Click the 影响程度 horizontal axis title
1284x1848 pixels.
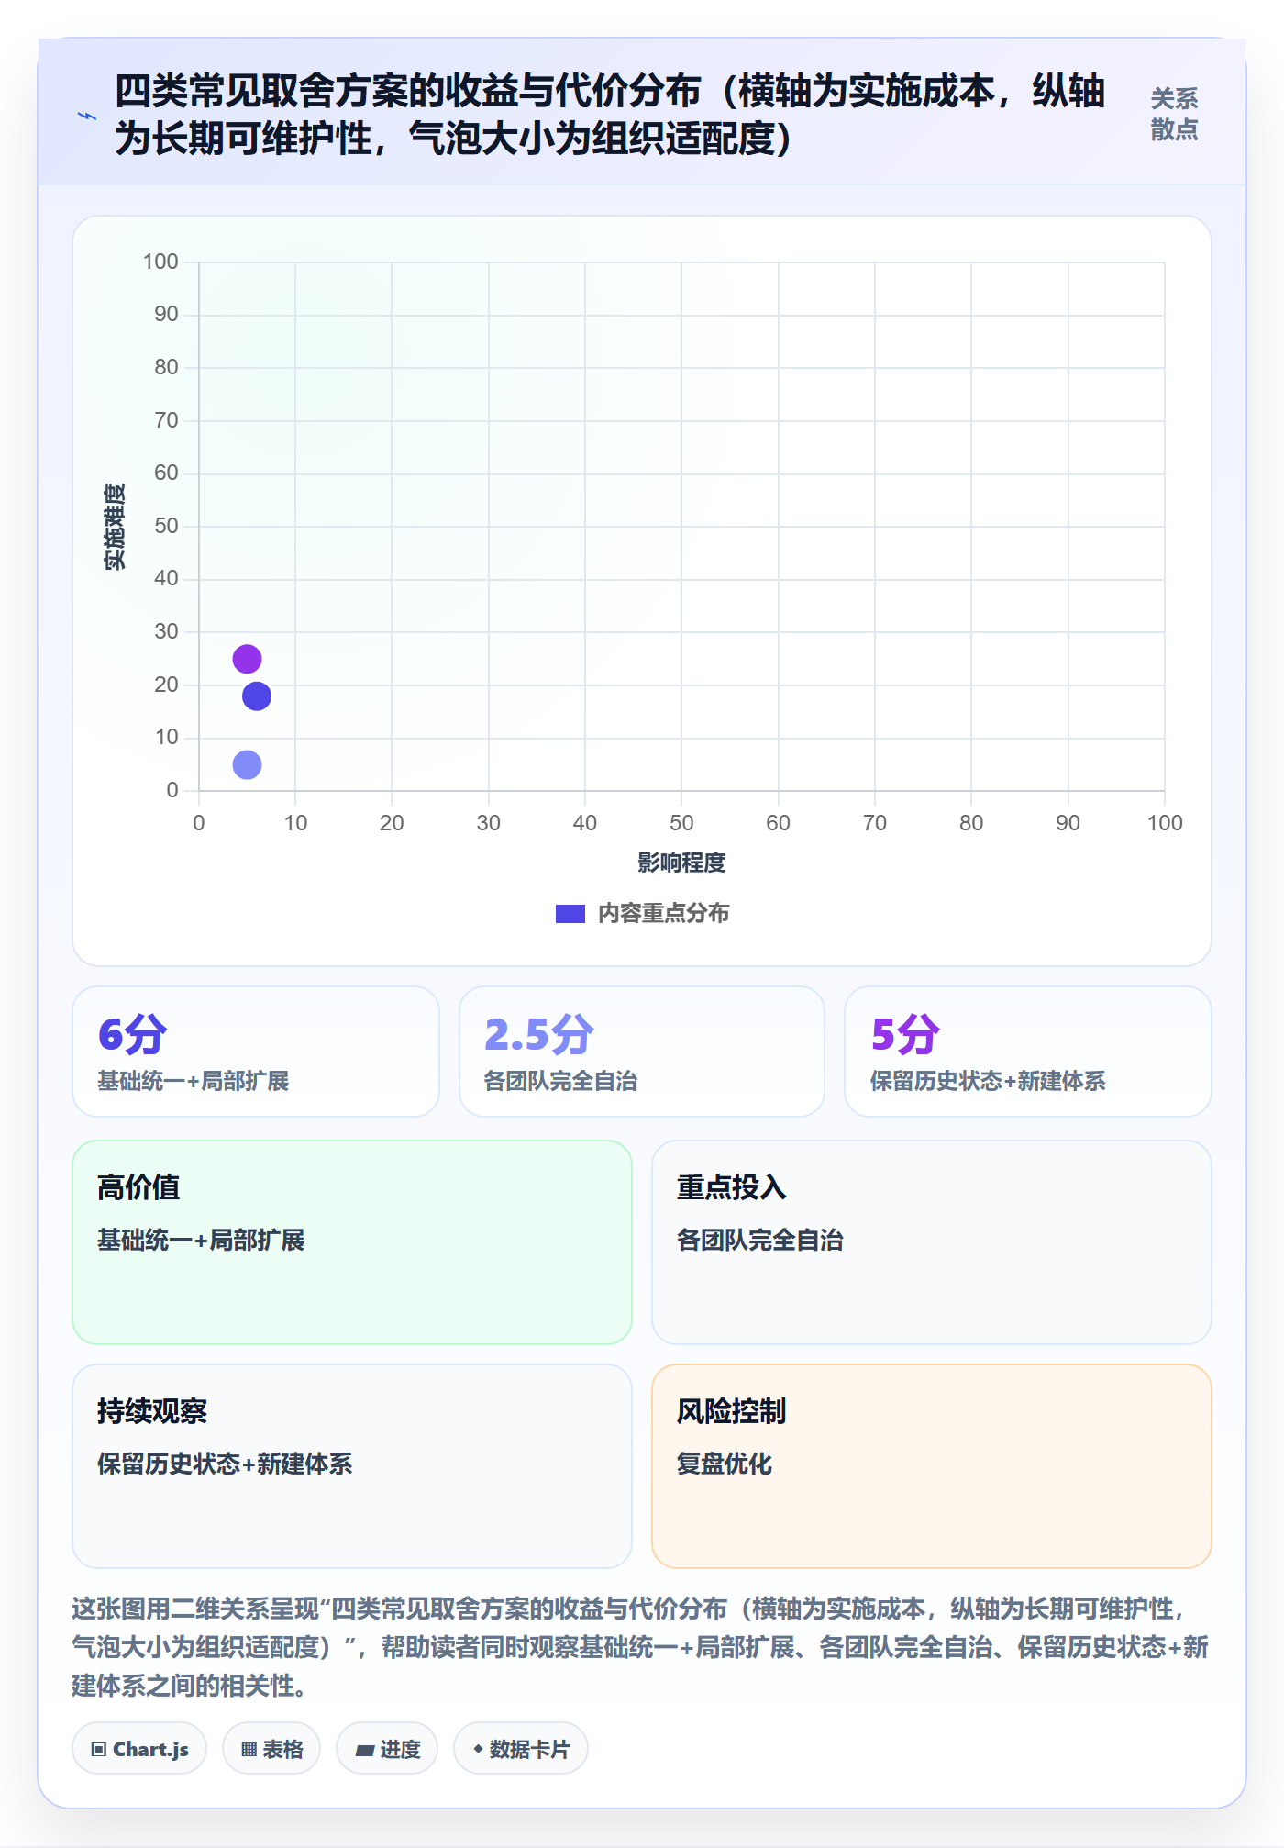(681, 863)
